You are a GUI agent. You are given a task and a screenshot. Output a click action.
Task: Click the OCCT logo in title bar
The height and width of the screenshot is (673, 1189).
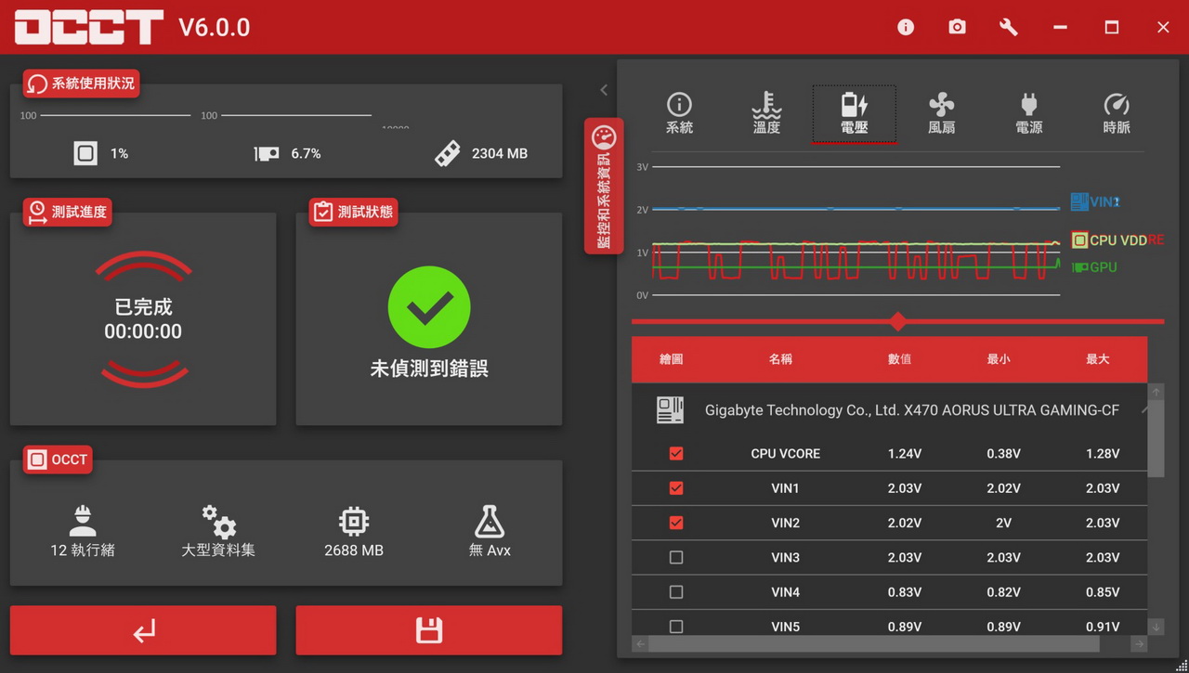(89, 28)
